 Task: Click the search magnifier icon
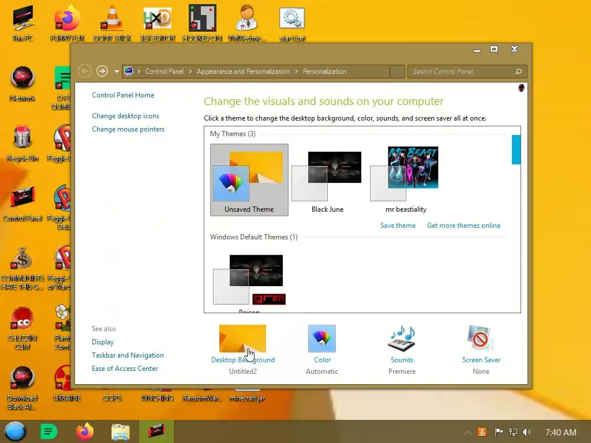(519, 71)
